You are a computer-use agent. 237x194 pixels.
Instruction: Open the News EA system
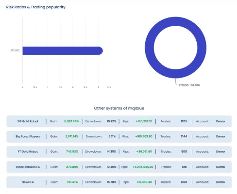(28, 182)
